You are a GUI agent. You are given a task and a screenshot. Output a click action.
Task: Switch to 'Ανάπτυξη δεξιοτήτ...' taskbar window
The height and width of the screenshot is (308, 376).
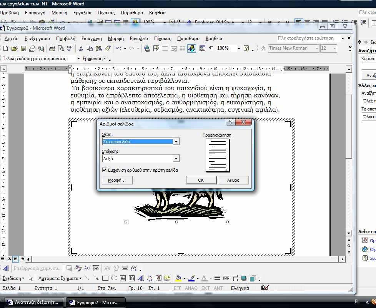coord(33,302)
